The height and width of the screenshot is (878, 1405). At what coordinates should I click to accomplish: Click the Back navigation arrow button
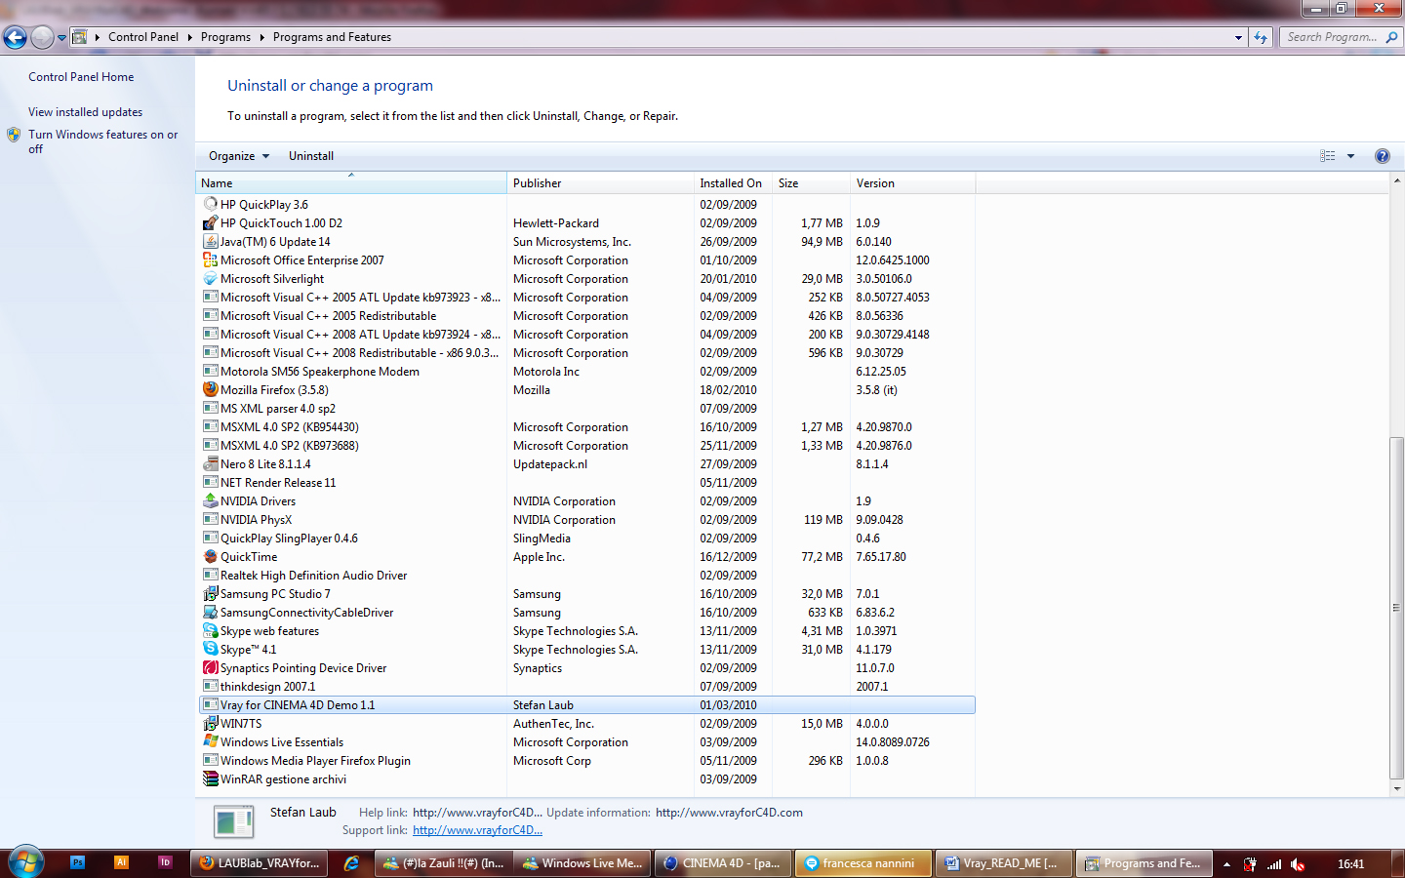tap(15, 37)
